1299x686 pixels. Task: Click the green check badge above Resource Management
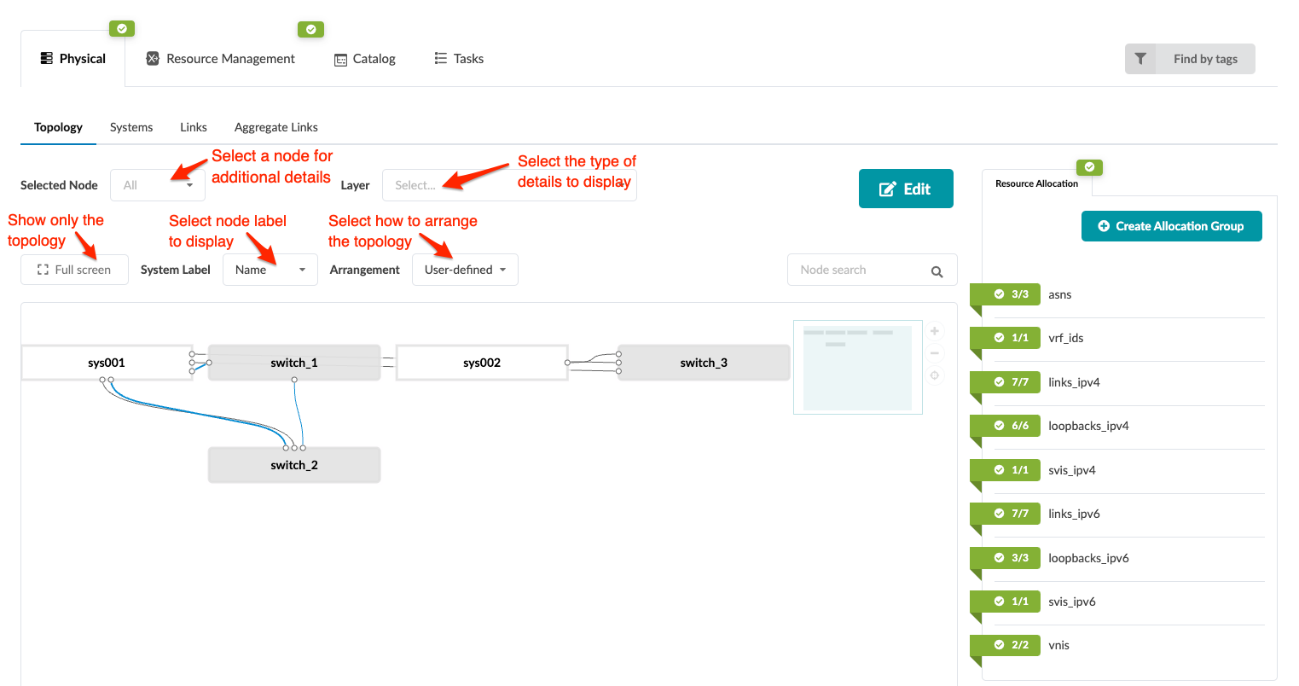310,30
